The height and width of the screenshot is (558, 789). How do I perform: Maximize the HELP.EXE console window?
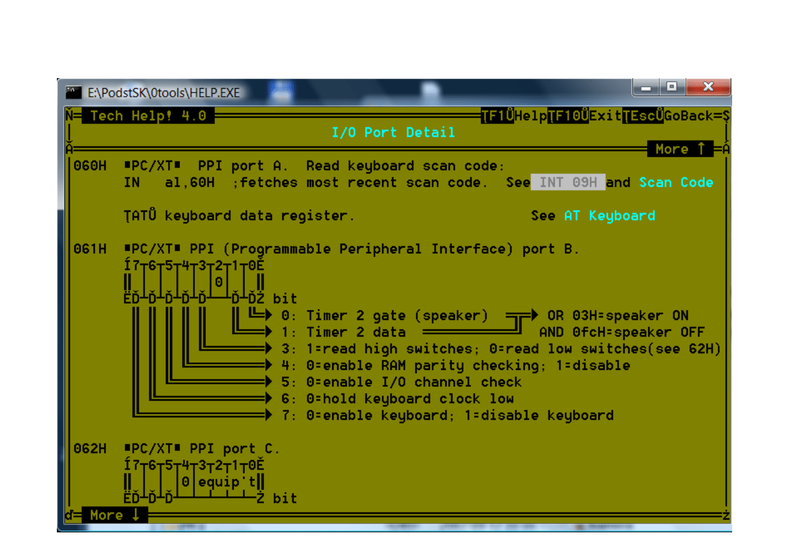(x=672, y=87)
